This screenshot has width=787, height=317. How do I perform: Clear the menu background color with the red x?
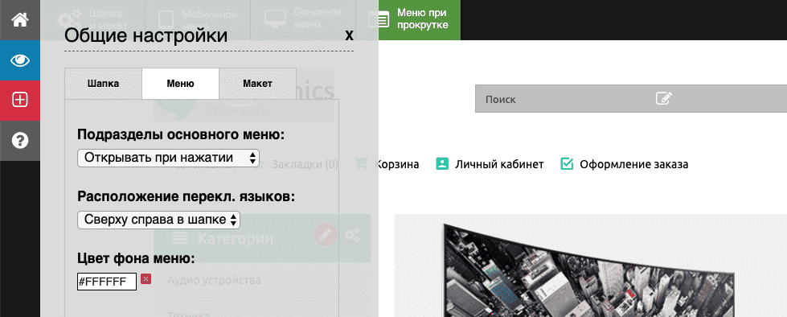coord(146,279)
